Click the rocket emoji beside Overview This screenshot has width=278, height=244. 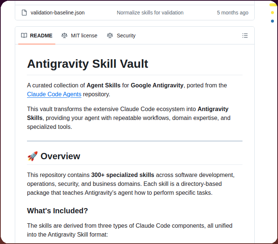tap(33, 156)
